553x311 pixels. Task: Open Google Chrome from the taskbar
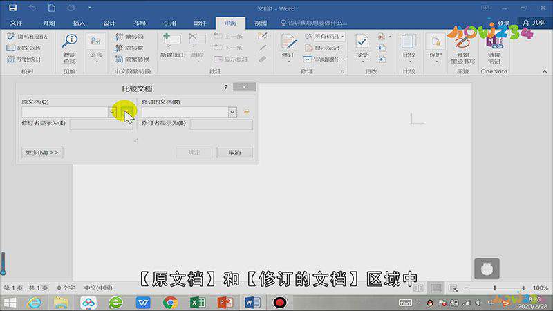[170, 303]
